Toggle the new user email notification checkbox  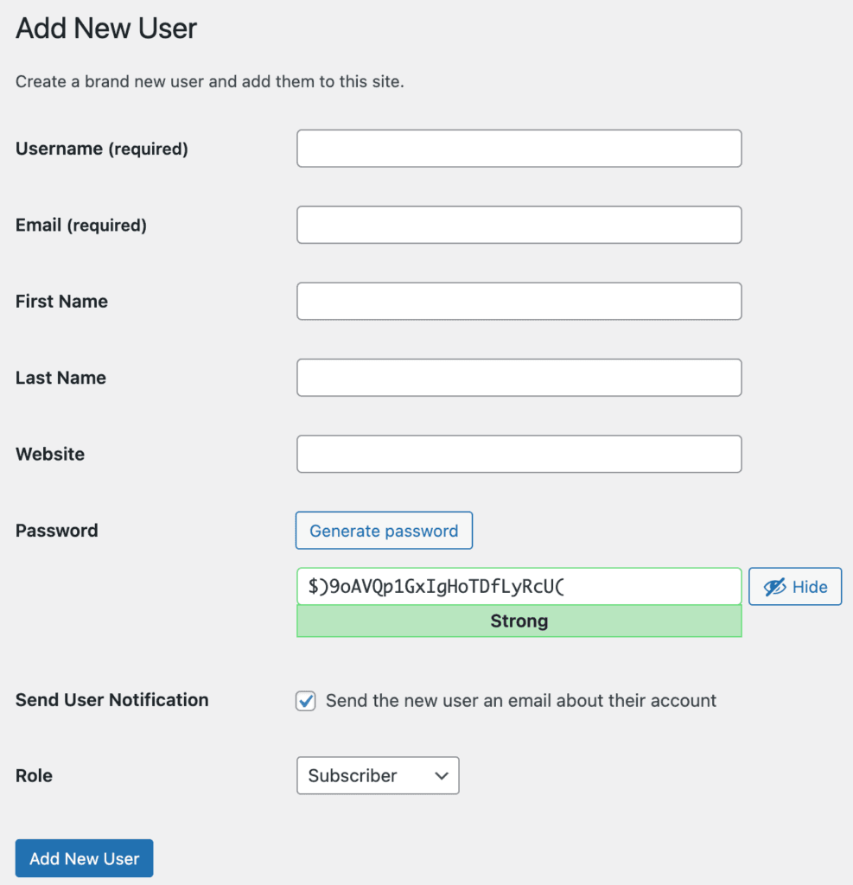pos(305,701)
